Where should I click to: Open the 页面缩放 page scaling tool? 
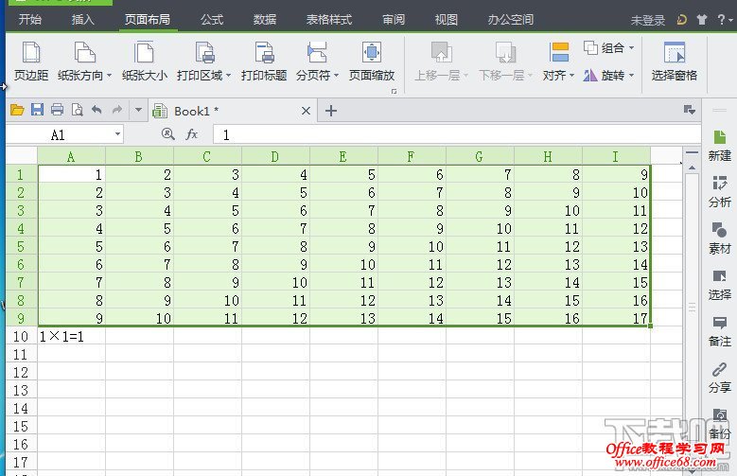coord(371,62)
